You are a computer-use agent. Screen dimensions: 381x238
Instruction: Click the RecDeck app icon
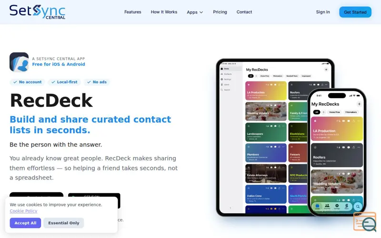coord(19,62)
